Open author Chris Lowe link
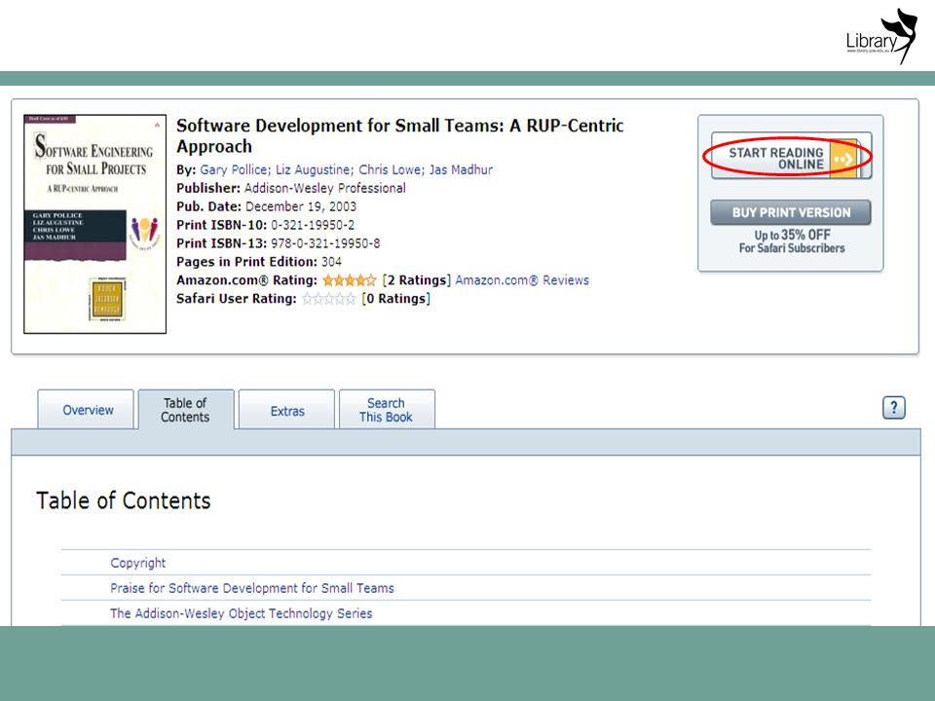Viewport: 935px width, 701px height. (392, 169)
